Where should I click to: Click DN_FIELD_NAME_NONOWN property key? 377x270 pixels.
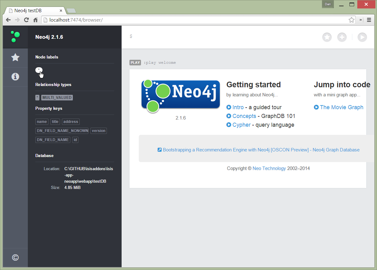[62, 131]
